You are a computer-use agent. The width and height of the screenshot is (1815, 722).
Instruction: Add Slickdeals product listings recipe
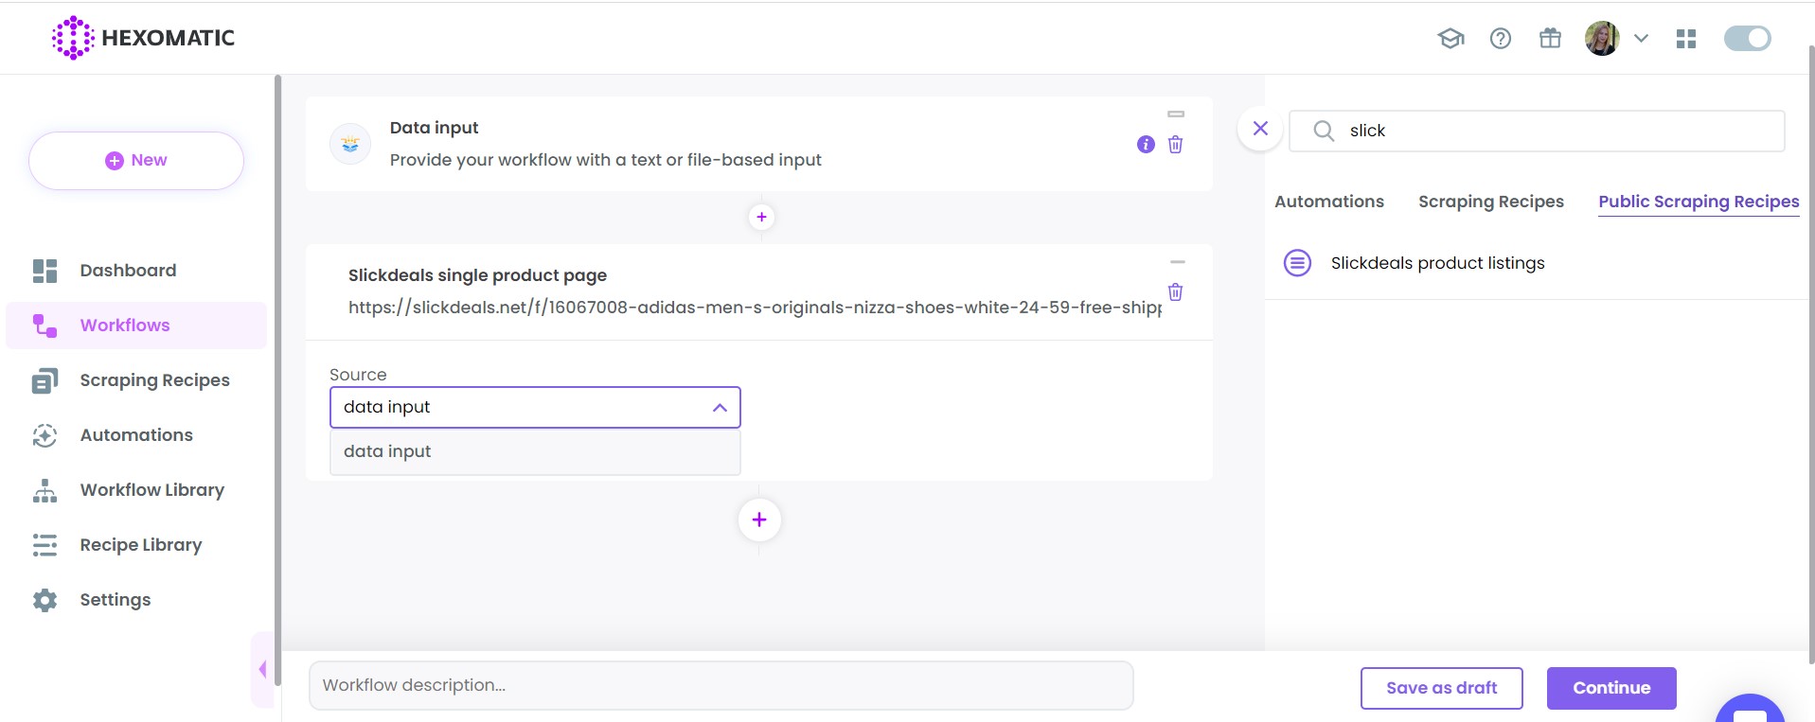pos(1436,263)
